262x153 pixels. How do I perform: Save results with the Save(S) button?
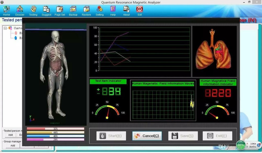point(183,136)
